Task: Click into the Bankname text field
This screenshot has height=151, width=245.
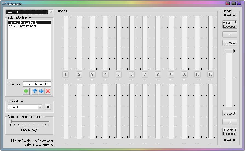Action: (x=37, y=84)
